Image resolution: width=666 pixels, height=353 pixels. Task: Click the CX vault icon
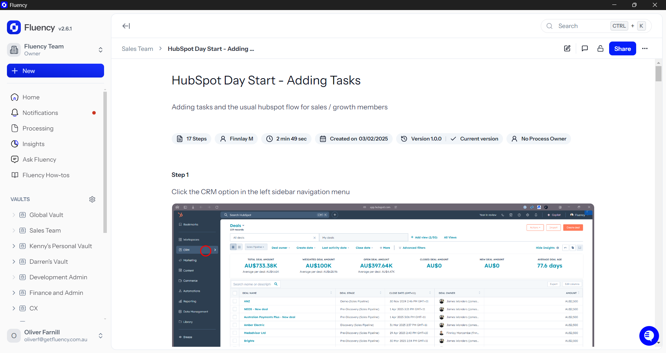[x=23, y=308]
